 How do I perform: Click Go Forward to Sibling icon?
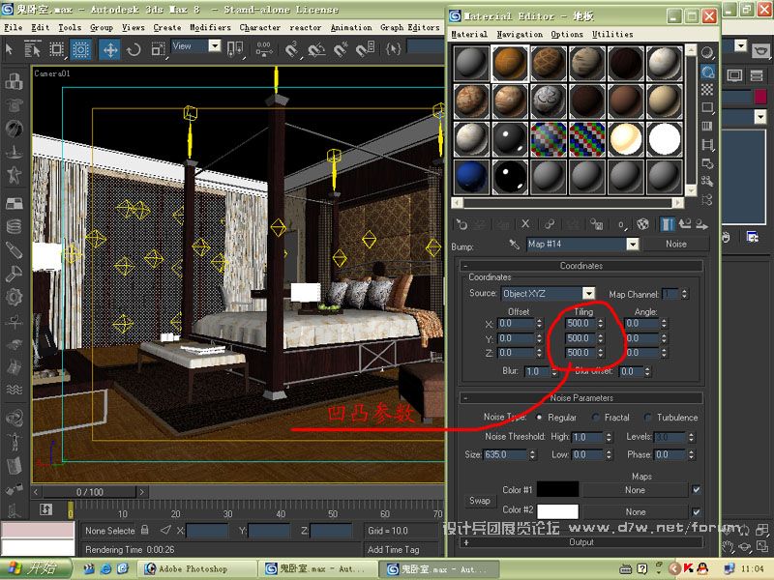coord(701,225)
